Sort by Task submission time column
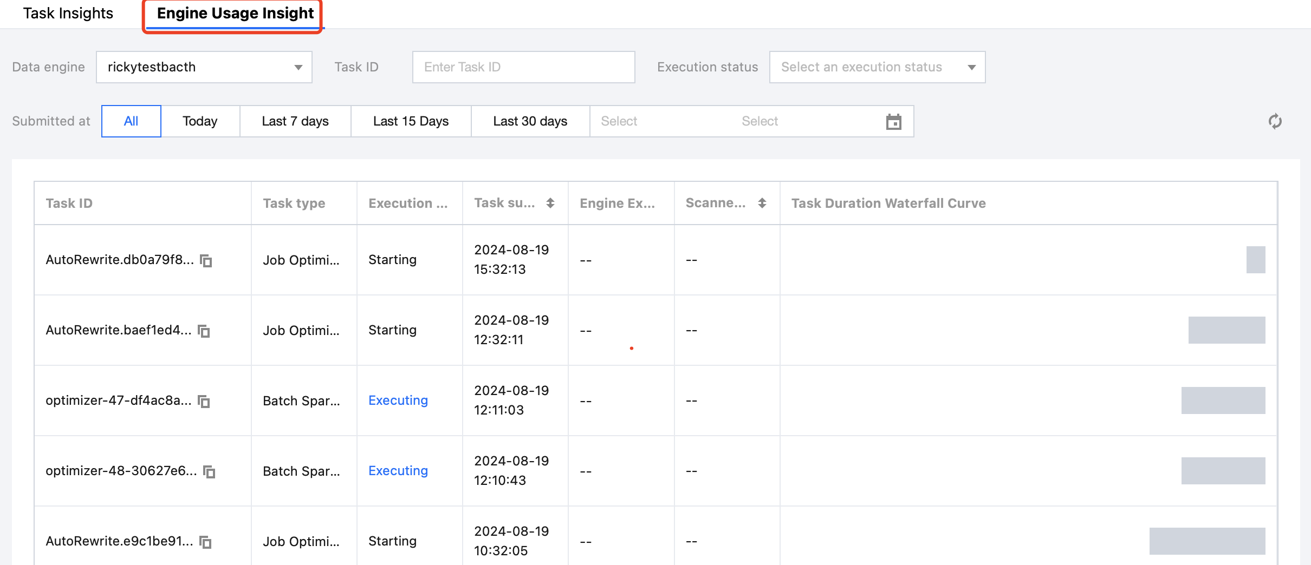 pos(550,203)
